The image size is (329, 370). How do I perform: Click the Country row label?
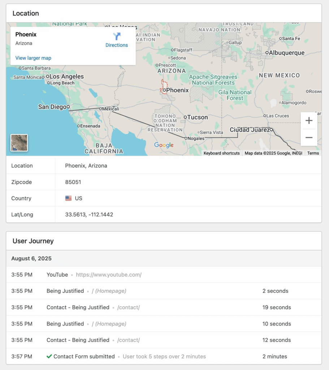point(21,198)
